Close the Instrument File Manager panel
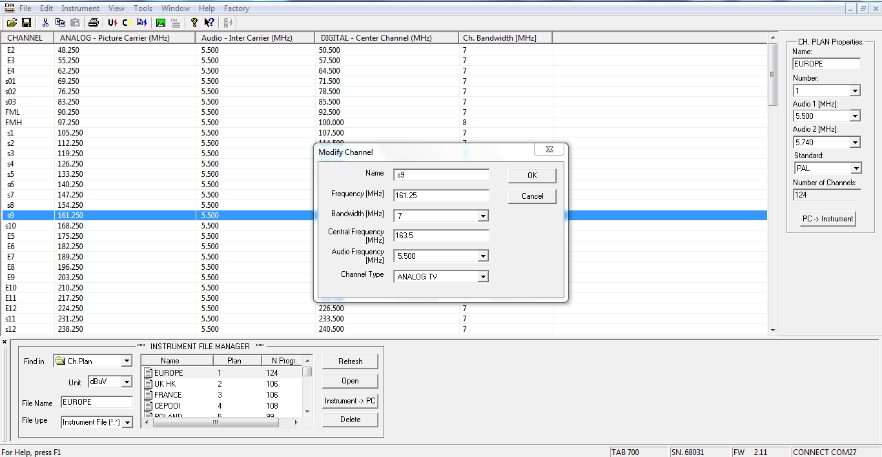 pos(5,342)
